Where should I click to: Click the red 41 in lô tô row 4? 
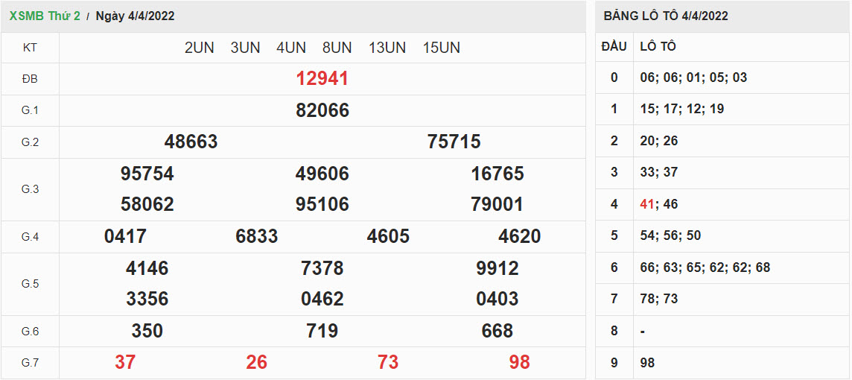pyautogui.click(x=647, y=204)
